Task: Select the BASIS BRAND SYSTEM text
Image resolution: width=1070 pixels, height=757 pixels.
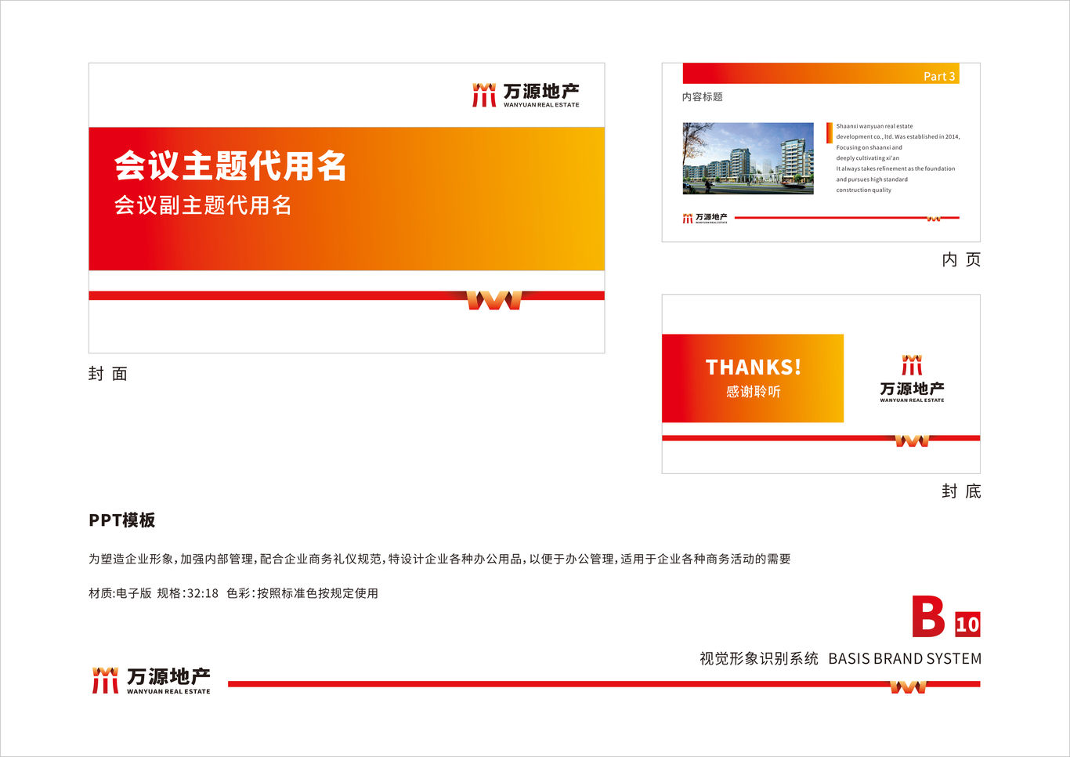Action: click(x=905, y=659)
